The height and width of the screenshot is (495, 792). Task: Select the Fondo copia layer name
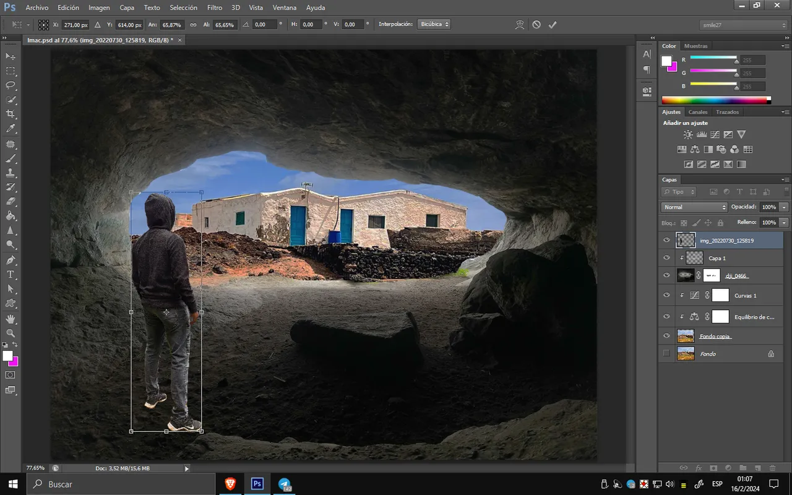click(715, 337)
